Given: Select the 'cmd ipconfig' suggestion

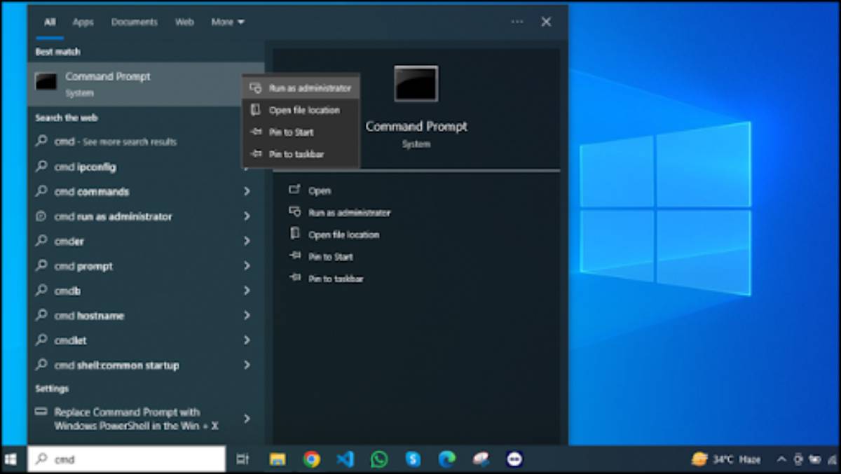Looking at the screenshot, I should [146, 167].
